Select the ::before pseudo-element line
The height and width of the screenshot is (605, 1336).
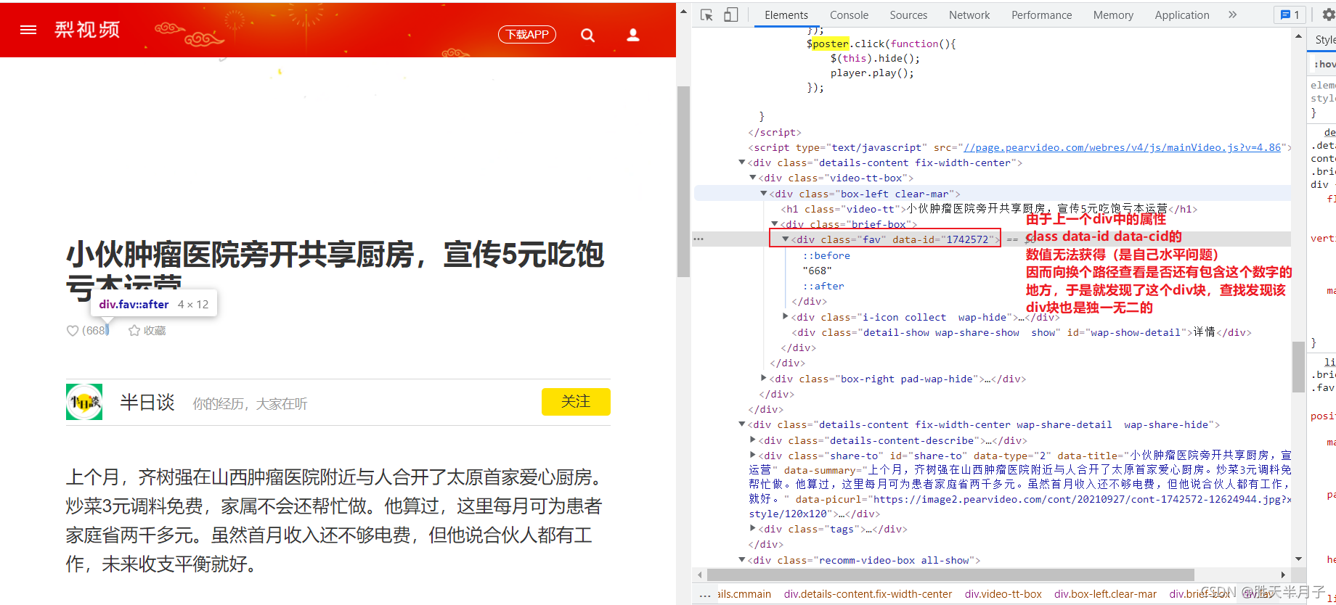[x=826, y=255]
